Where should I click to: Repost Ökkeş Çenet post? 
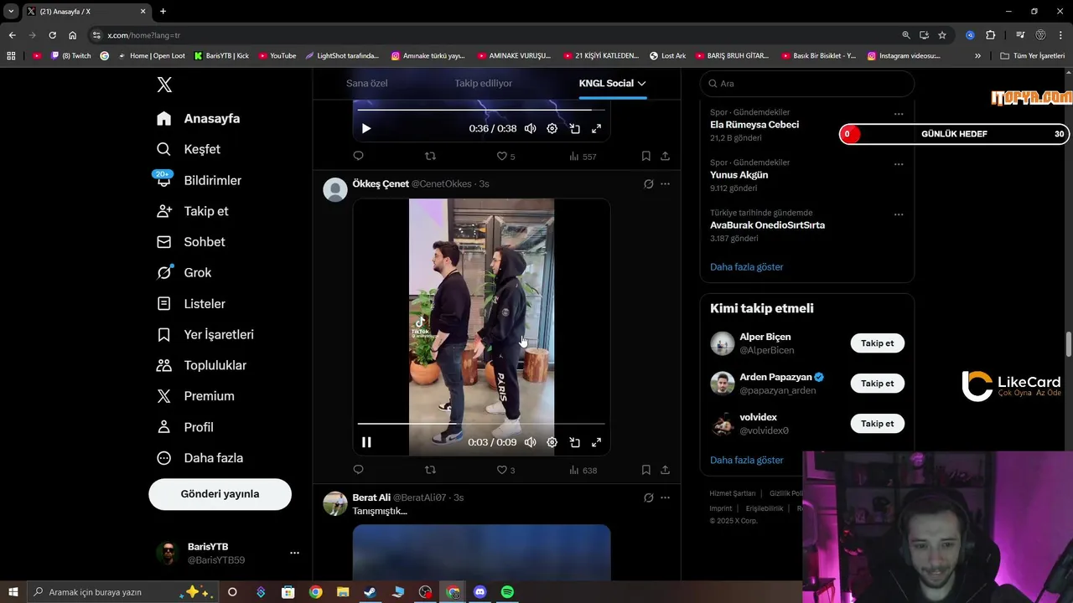pos(430,470)
